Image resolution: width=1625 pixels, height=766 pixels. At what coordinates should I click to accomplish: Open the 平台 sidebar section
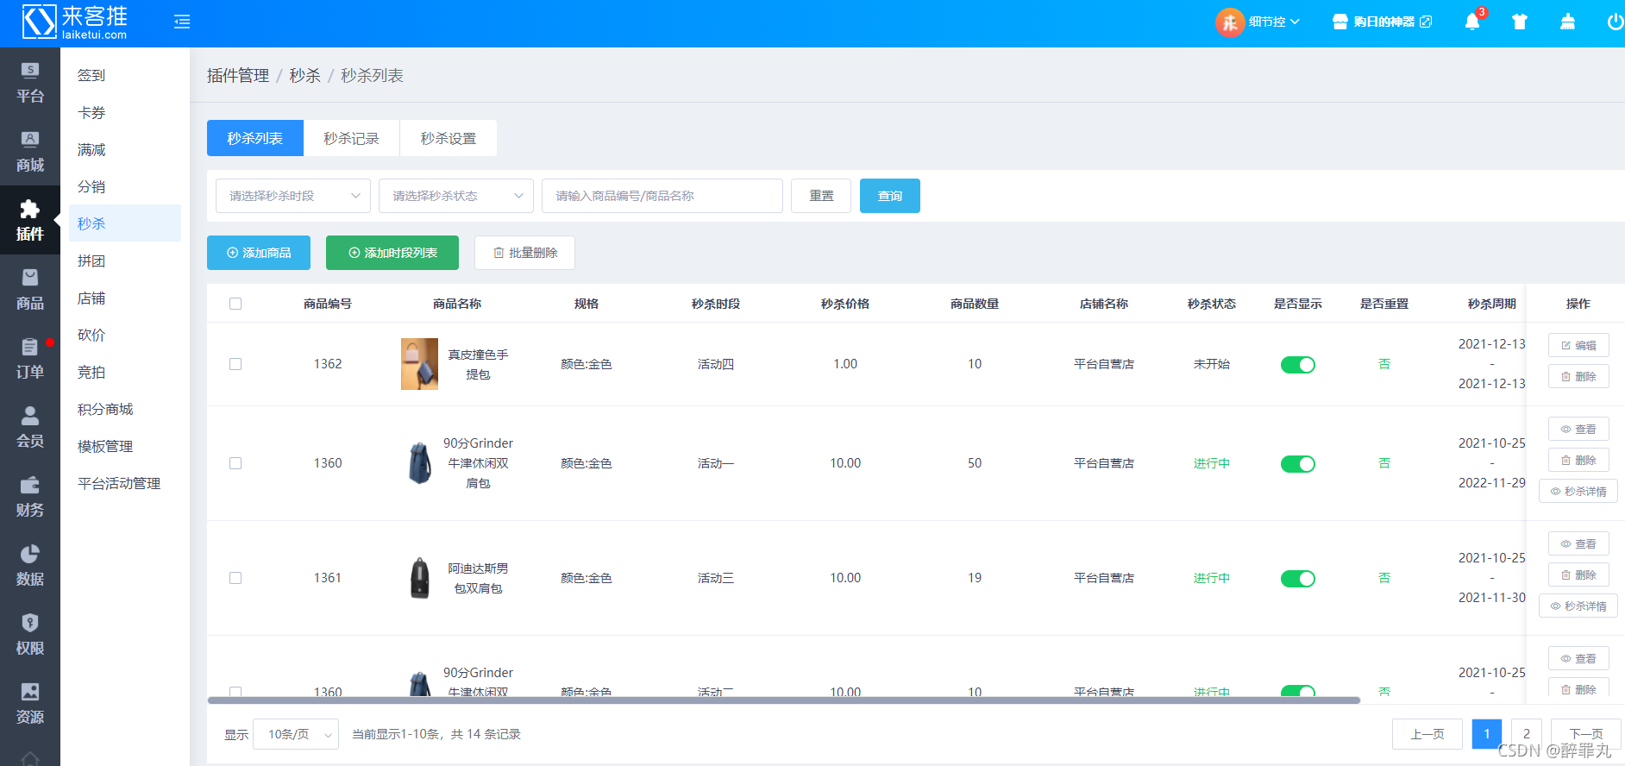point(30,83)
